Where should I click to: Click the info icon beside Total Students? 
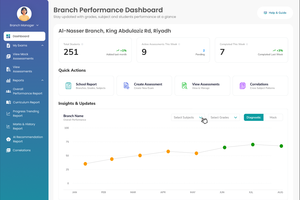click(x=82, y=44)
